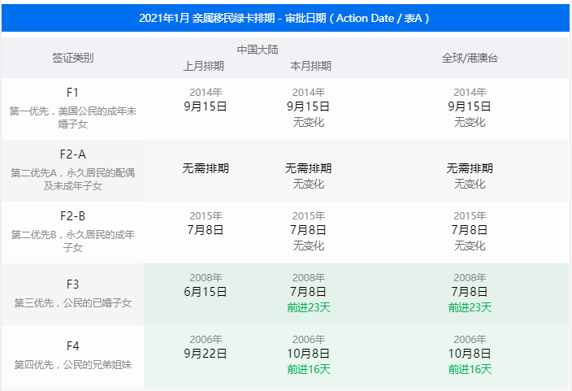The height and width of the screenshot is (391, 572).
Task: Click the 全球/港澳台 column header
Action: pos(470,58)
